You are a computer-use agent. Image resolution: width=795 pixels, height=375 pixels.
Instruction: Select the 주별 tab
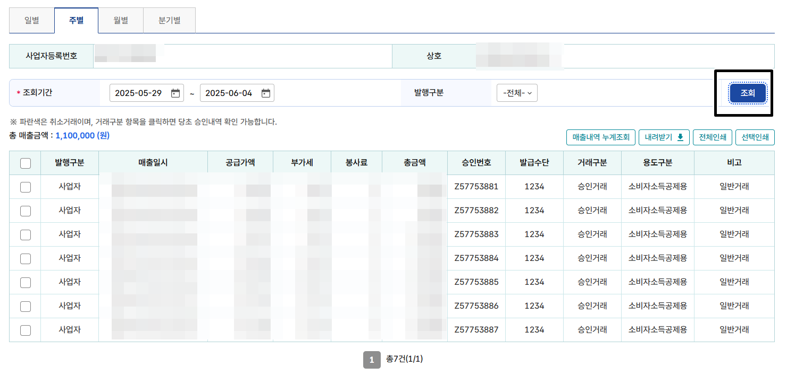point(76,21)
